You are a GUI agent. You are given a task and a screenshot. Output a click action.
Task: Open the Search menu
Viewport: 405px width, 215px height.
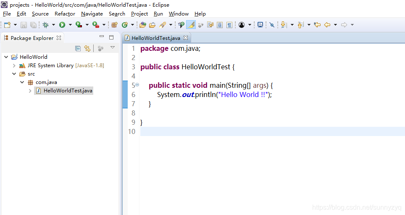tap(117, 14)
